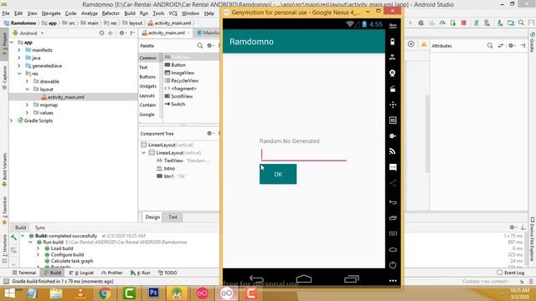This screenshot has width=536, height=301.
Task: Expand the mipmap folder
Action: (x=27, y=105)
